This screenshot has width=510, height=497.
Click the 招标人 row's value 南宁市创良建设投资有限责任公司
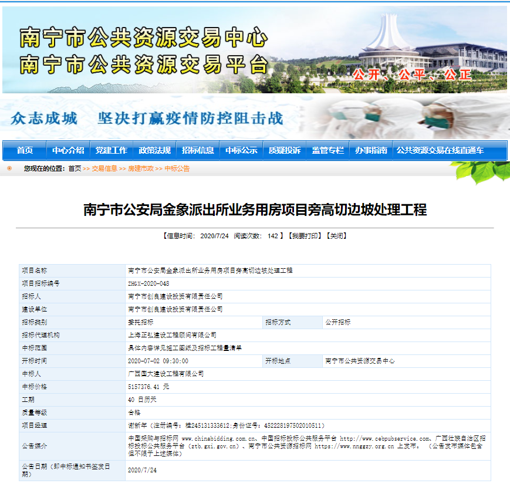coord(175,296)
